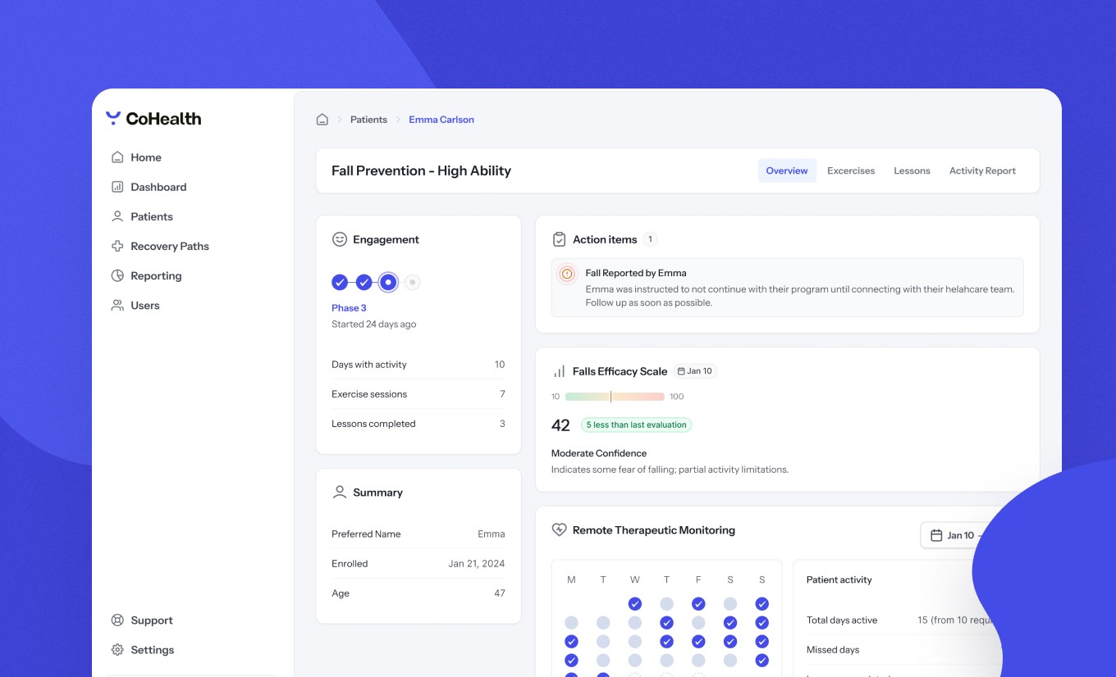The image size is (1116, 677).
Task: Open the Fall Reported by Emma action item
Action: point(788,288)
